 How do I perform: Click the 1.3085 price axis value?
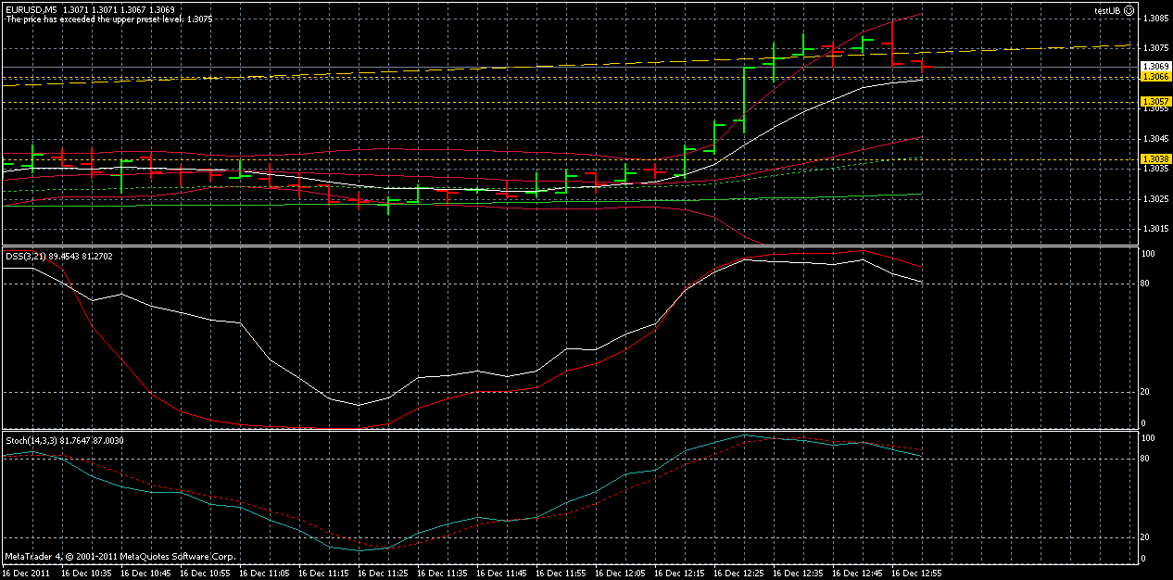point(1153,17)
